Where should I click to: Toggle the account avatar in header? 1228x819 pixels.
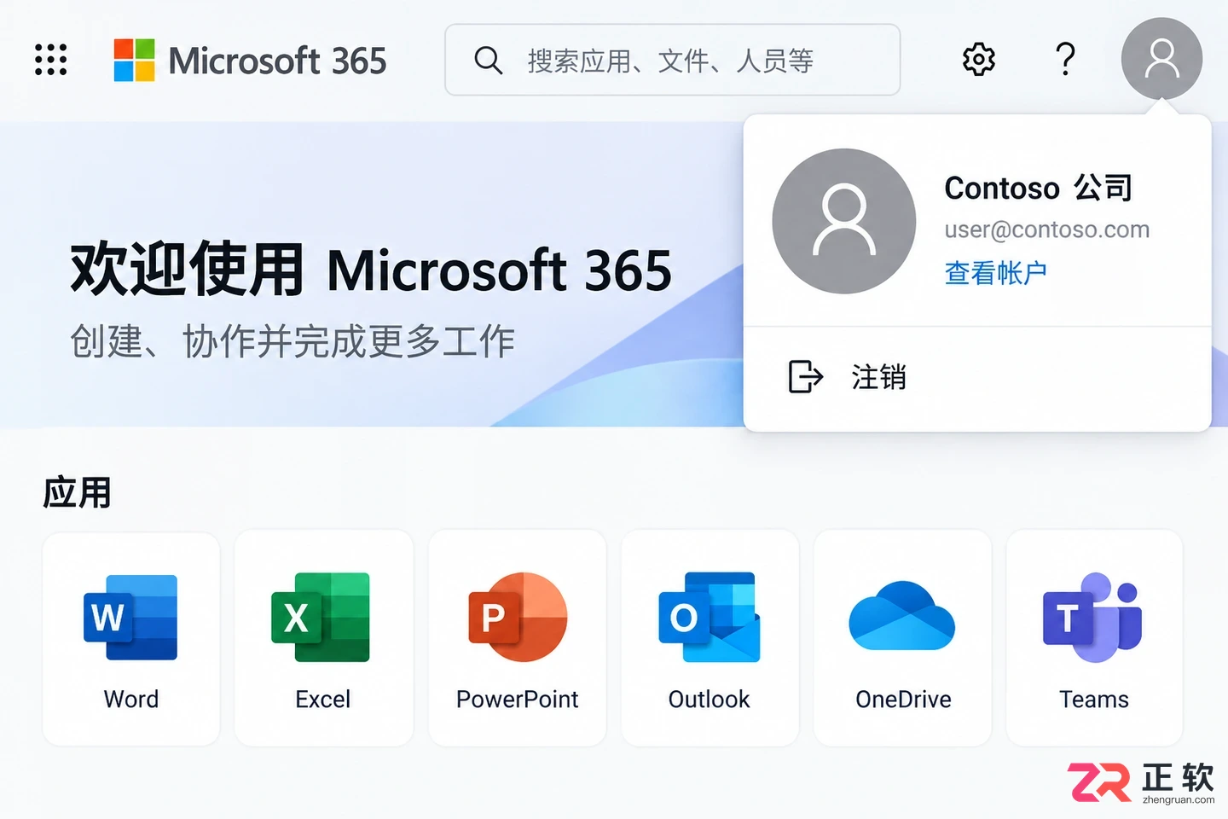click(1161, 59)
